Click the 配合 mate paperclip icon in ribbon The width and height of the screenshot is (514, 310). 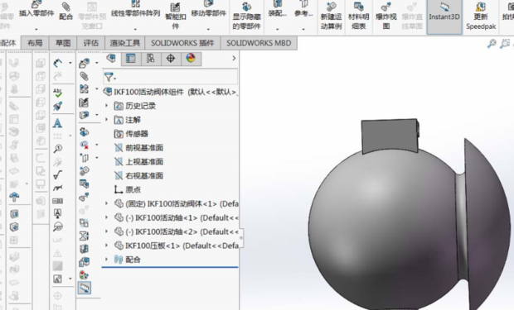click(x=65, y=7)
